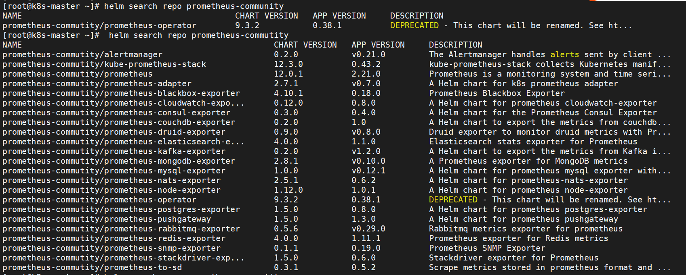Viewport: 686px width, 275px height.
Task: Click 'prometheus-commutity/prometheus-couchdb-exporter' name
Action: [119, 122]
